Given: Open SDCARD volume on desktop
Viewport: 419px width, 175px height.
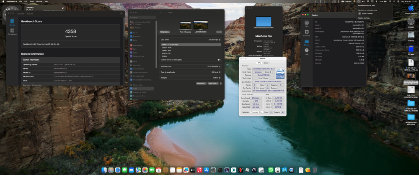Looking at the screenshot, I should pos(411,50).
